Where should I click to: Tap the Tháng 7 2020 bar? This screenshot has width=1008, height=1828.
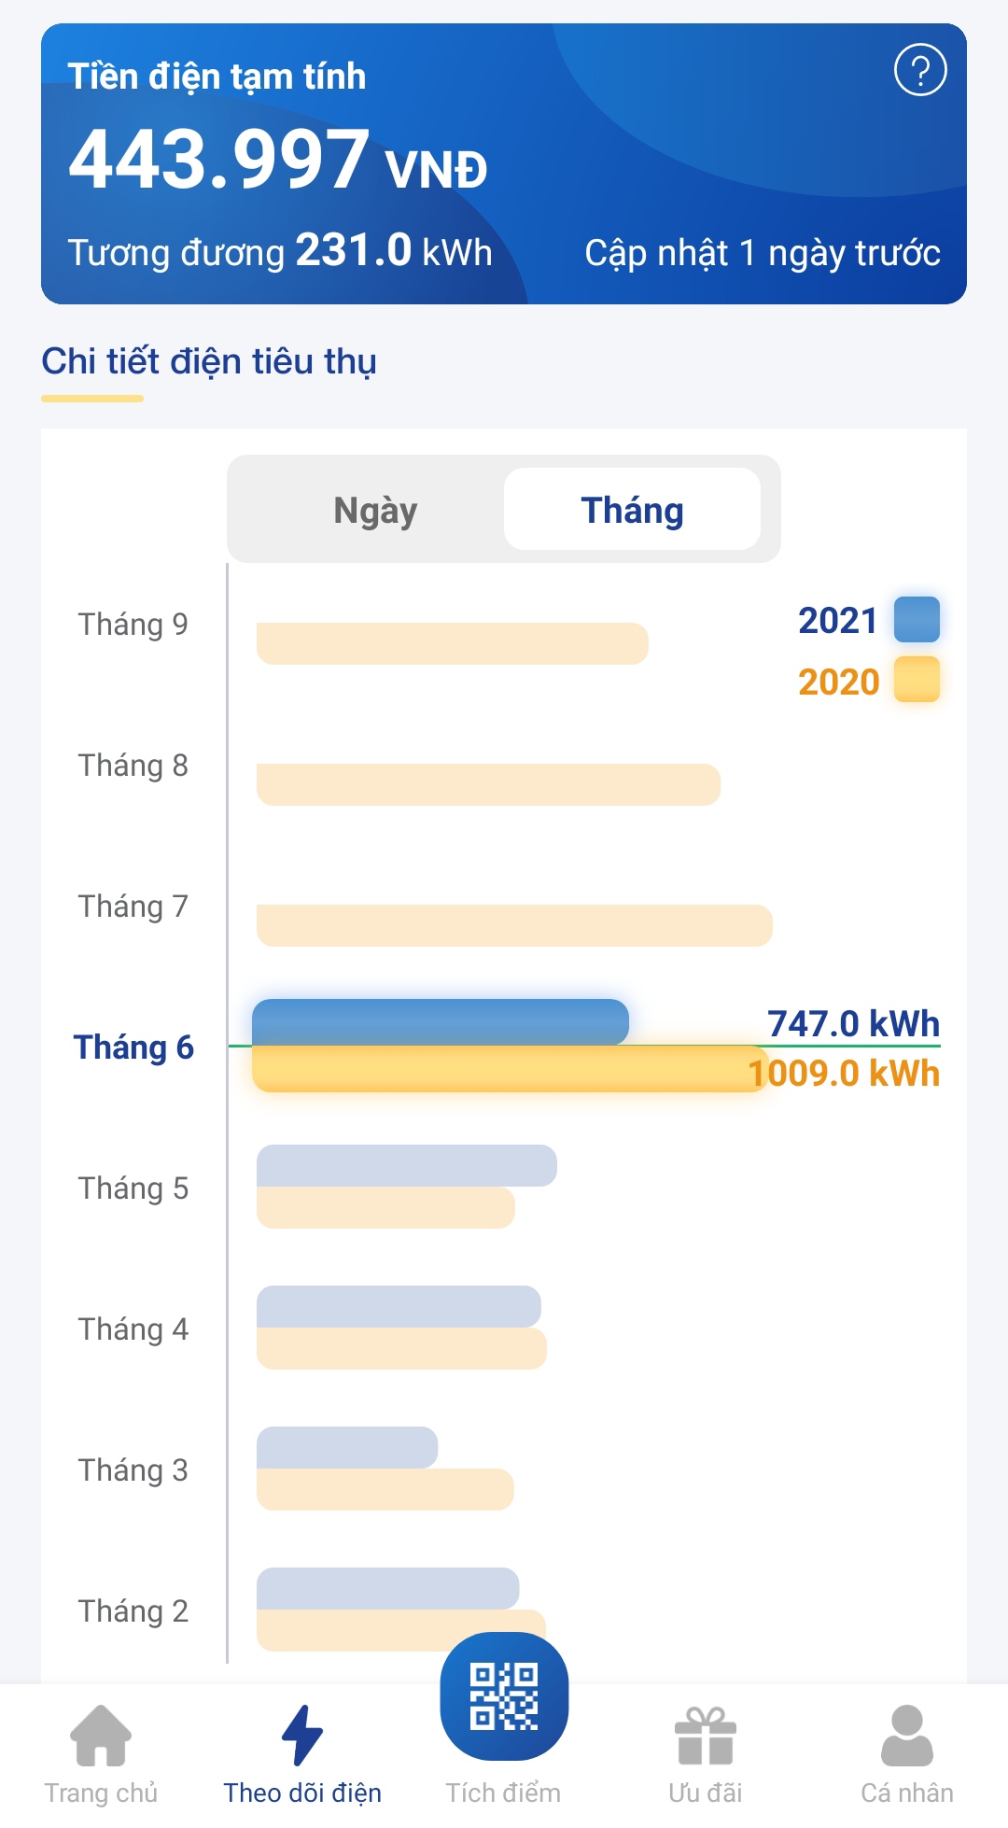tap(514, 925)
